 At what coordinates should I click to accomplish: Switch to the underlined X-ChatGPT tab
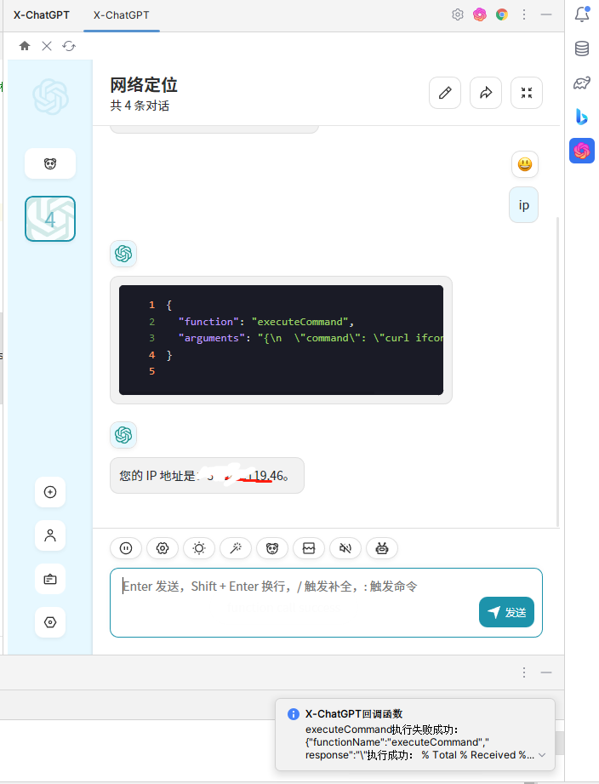121,15
